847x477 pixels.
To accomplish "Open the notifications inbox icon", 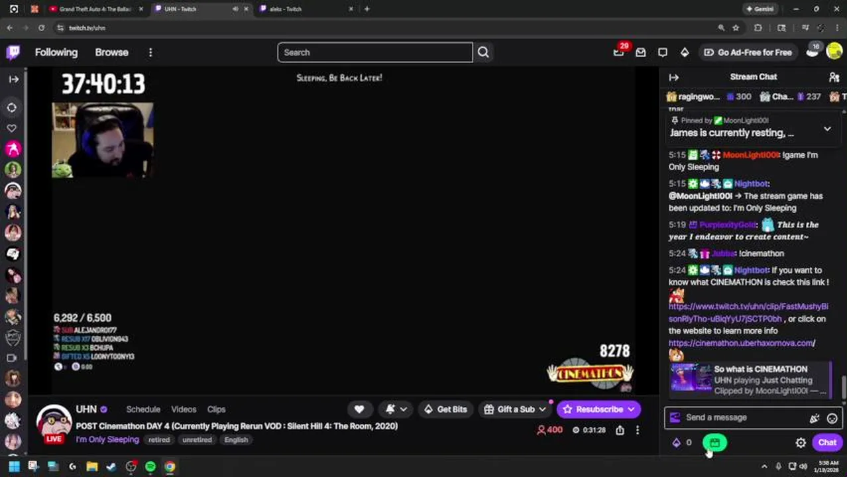I will (640, 52).
